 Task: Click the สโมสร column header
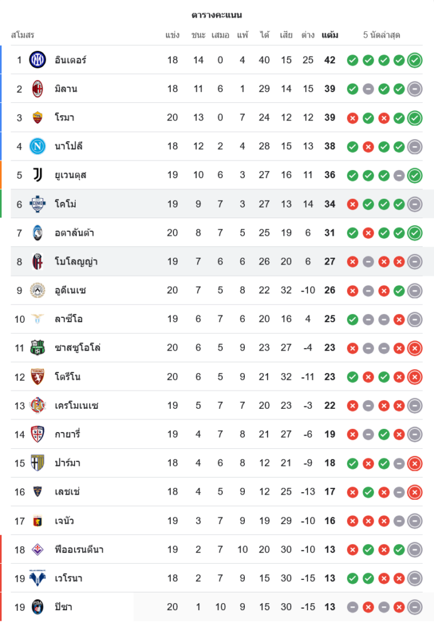(x=23, y=35)
